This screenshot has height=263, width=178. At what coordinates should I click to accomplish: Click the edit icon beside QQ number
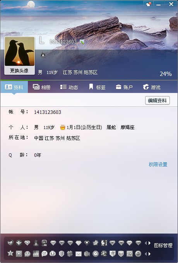(x=82, y=42)
